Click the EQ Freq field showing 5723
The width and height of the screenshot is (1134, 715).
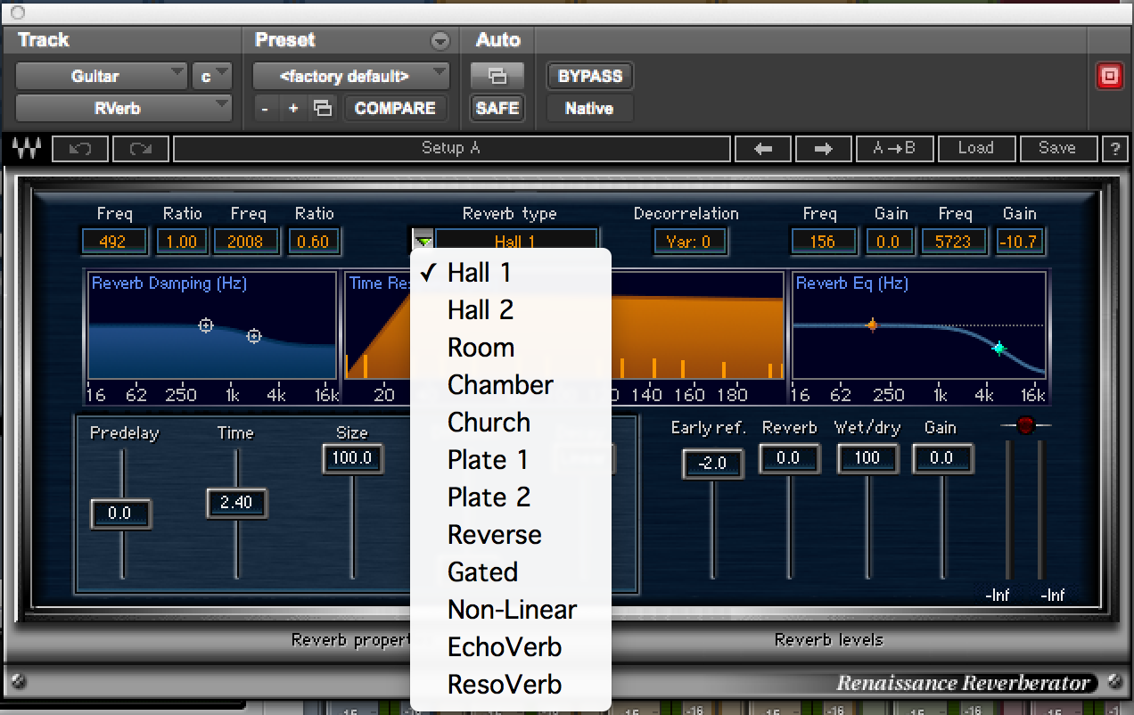pos(954,242)
